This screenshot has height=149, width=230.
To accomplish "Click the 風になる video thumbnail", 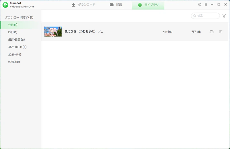I will point(53,32).
